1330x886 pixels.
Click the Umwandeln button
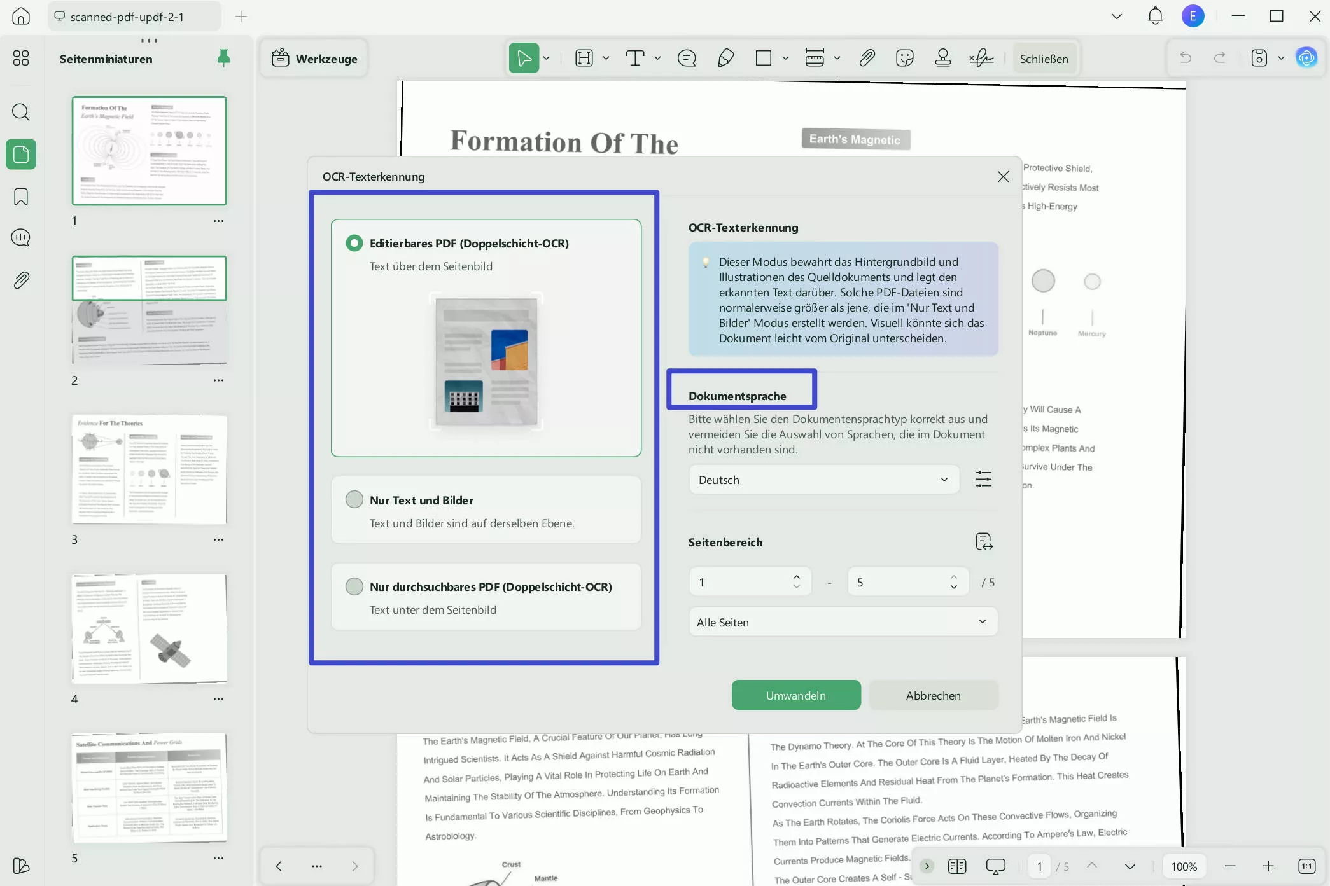(x=795, y=695)
